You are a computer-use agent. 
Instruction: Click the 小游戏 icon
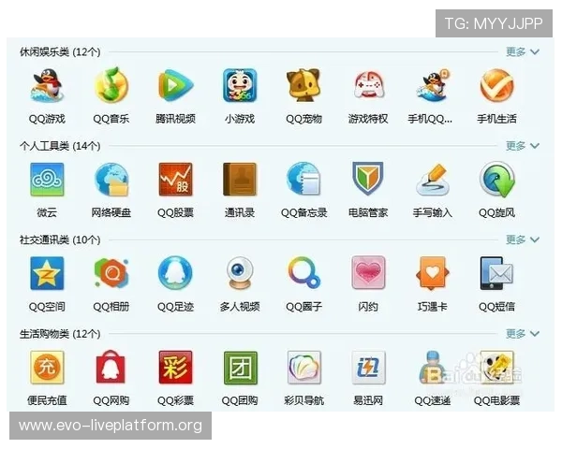[x=240, y=85]
